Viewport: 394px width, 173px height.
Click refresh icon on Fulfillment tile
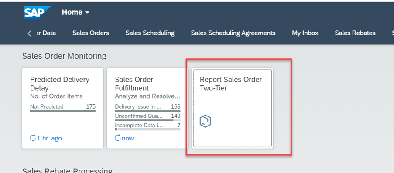click(x=118, y=138)
